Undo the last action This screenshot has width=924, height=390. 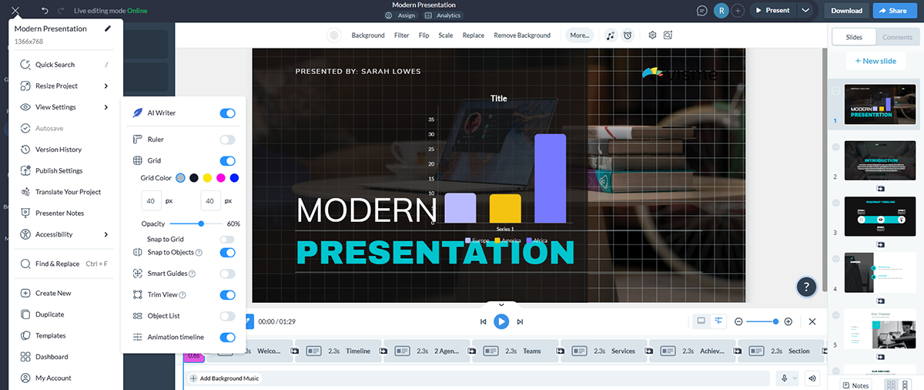coord(45,11)
